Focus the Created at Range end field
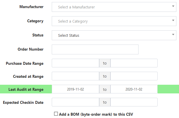The width and height of the screenshot is (179, 118). [134, 76]
